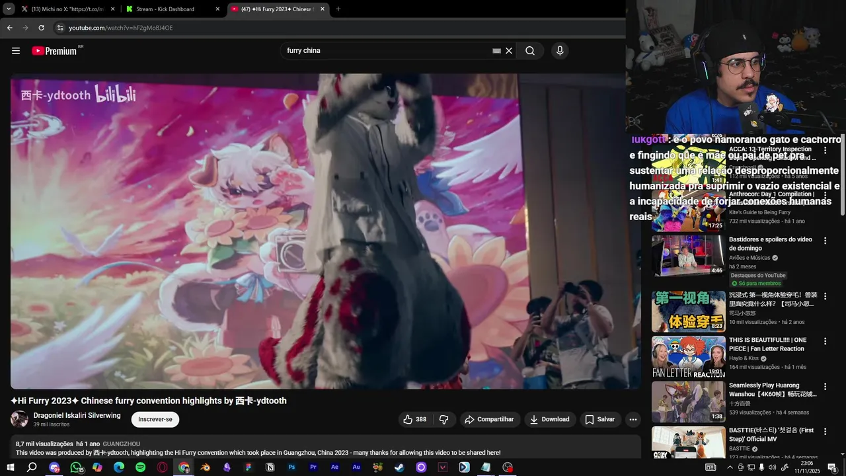The image size is (846, 476).
Task: Click 'Destaques do YouTube' badge
Action: [758, 275]
